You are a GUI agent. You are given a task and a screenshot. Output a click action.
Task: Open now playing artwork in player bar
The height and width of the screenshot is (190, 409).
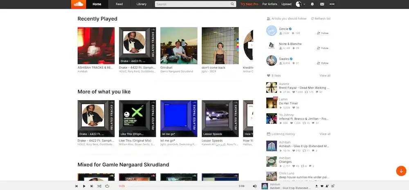tap(265, 186)
